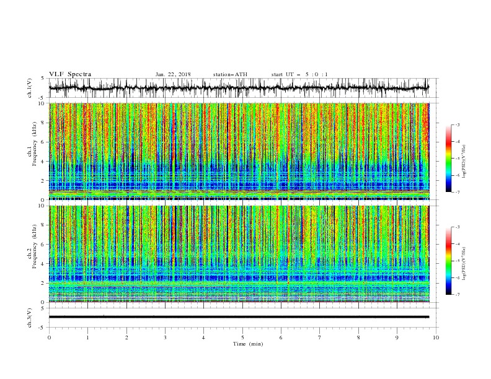Click the "ch.2 Frequency (kHz)" axis label

(x=32, y=248)
